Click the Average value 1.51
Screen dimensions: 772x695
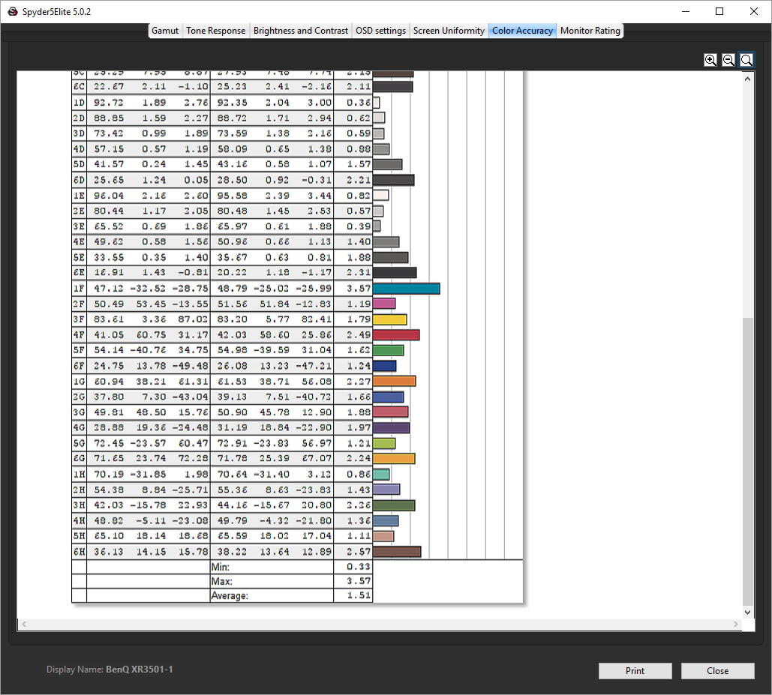[358, 595]
